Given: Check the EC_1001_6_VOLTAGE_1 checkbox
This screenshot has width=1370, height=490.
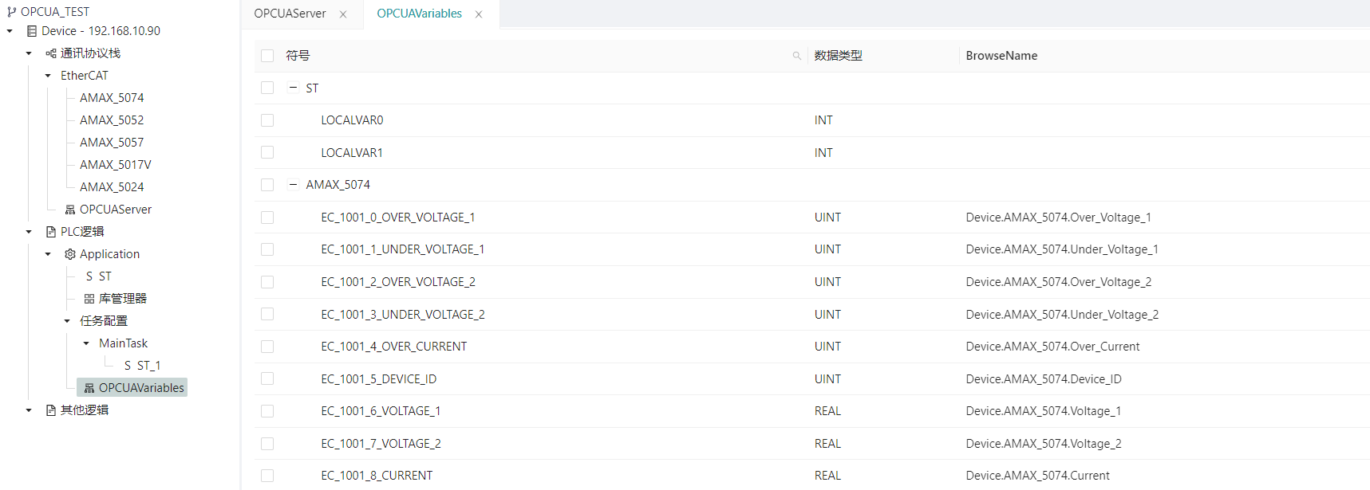Looking at the screenshot, I should click(x=267, y=411).
